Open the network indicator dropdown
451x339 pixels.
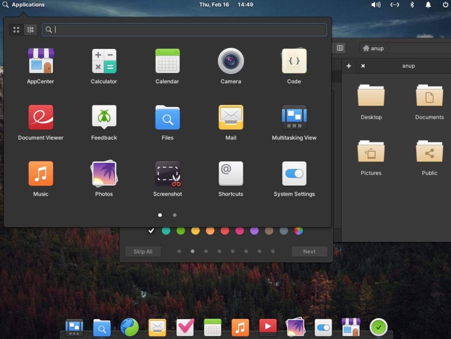(x=394, y=5)
